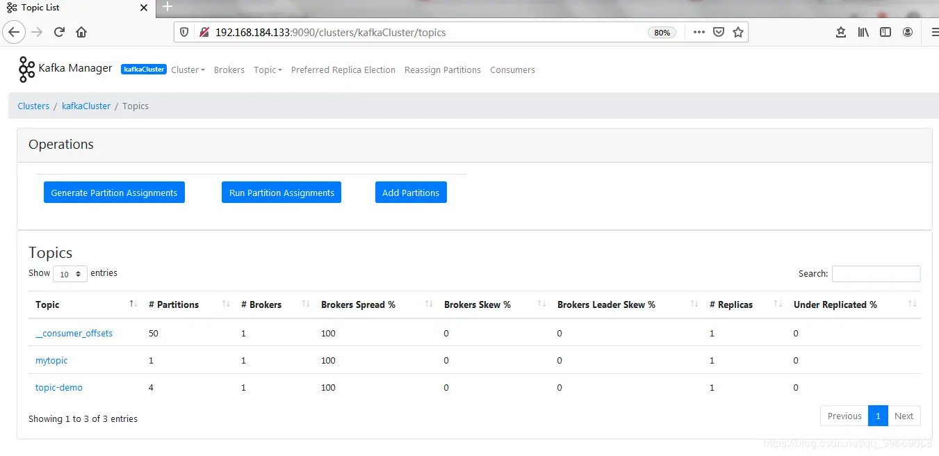Screen dimensions: 939x456
Task: Click the Kafka Manager brand text
Action: [75, 68]
